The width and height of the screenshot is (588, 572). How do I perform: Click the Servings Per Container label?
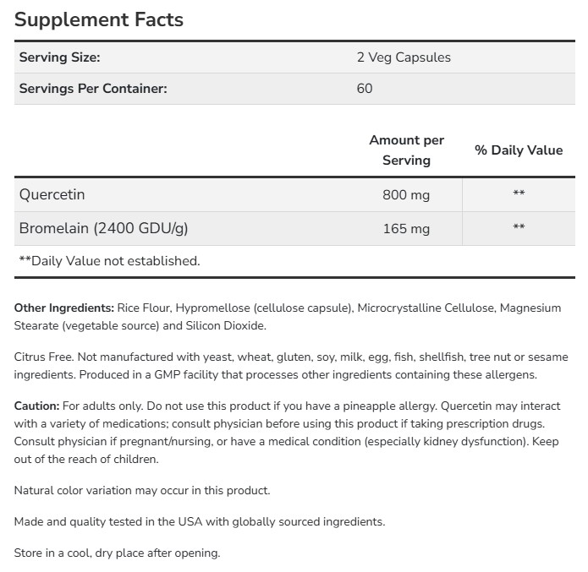coord(93,88)
